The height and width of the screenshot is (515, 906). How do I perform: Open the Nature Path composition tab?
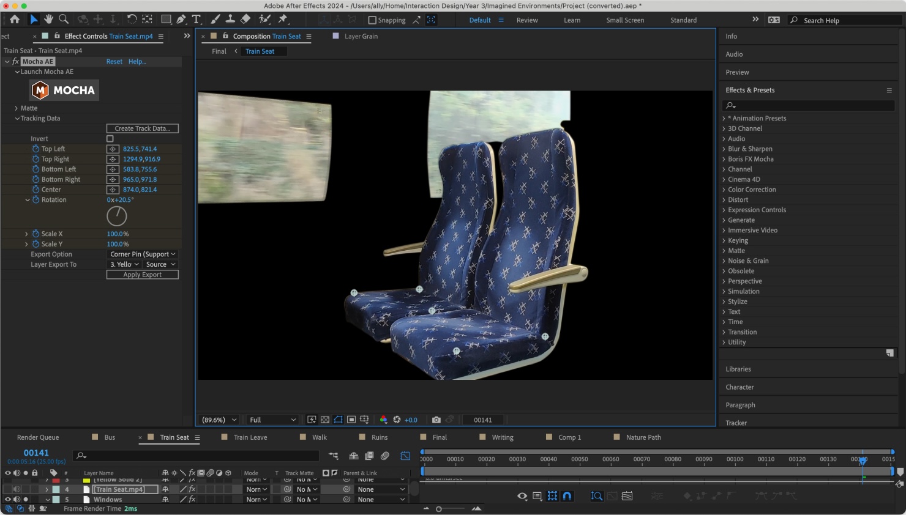643,437
